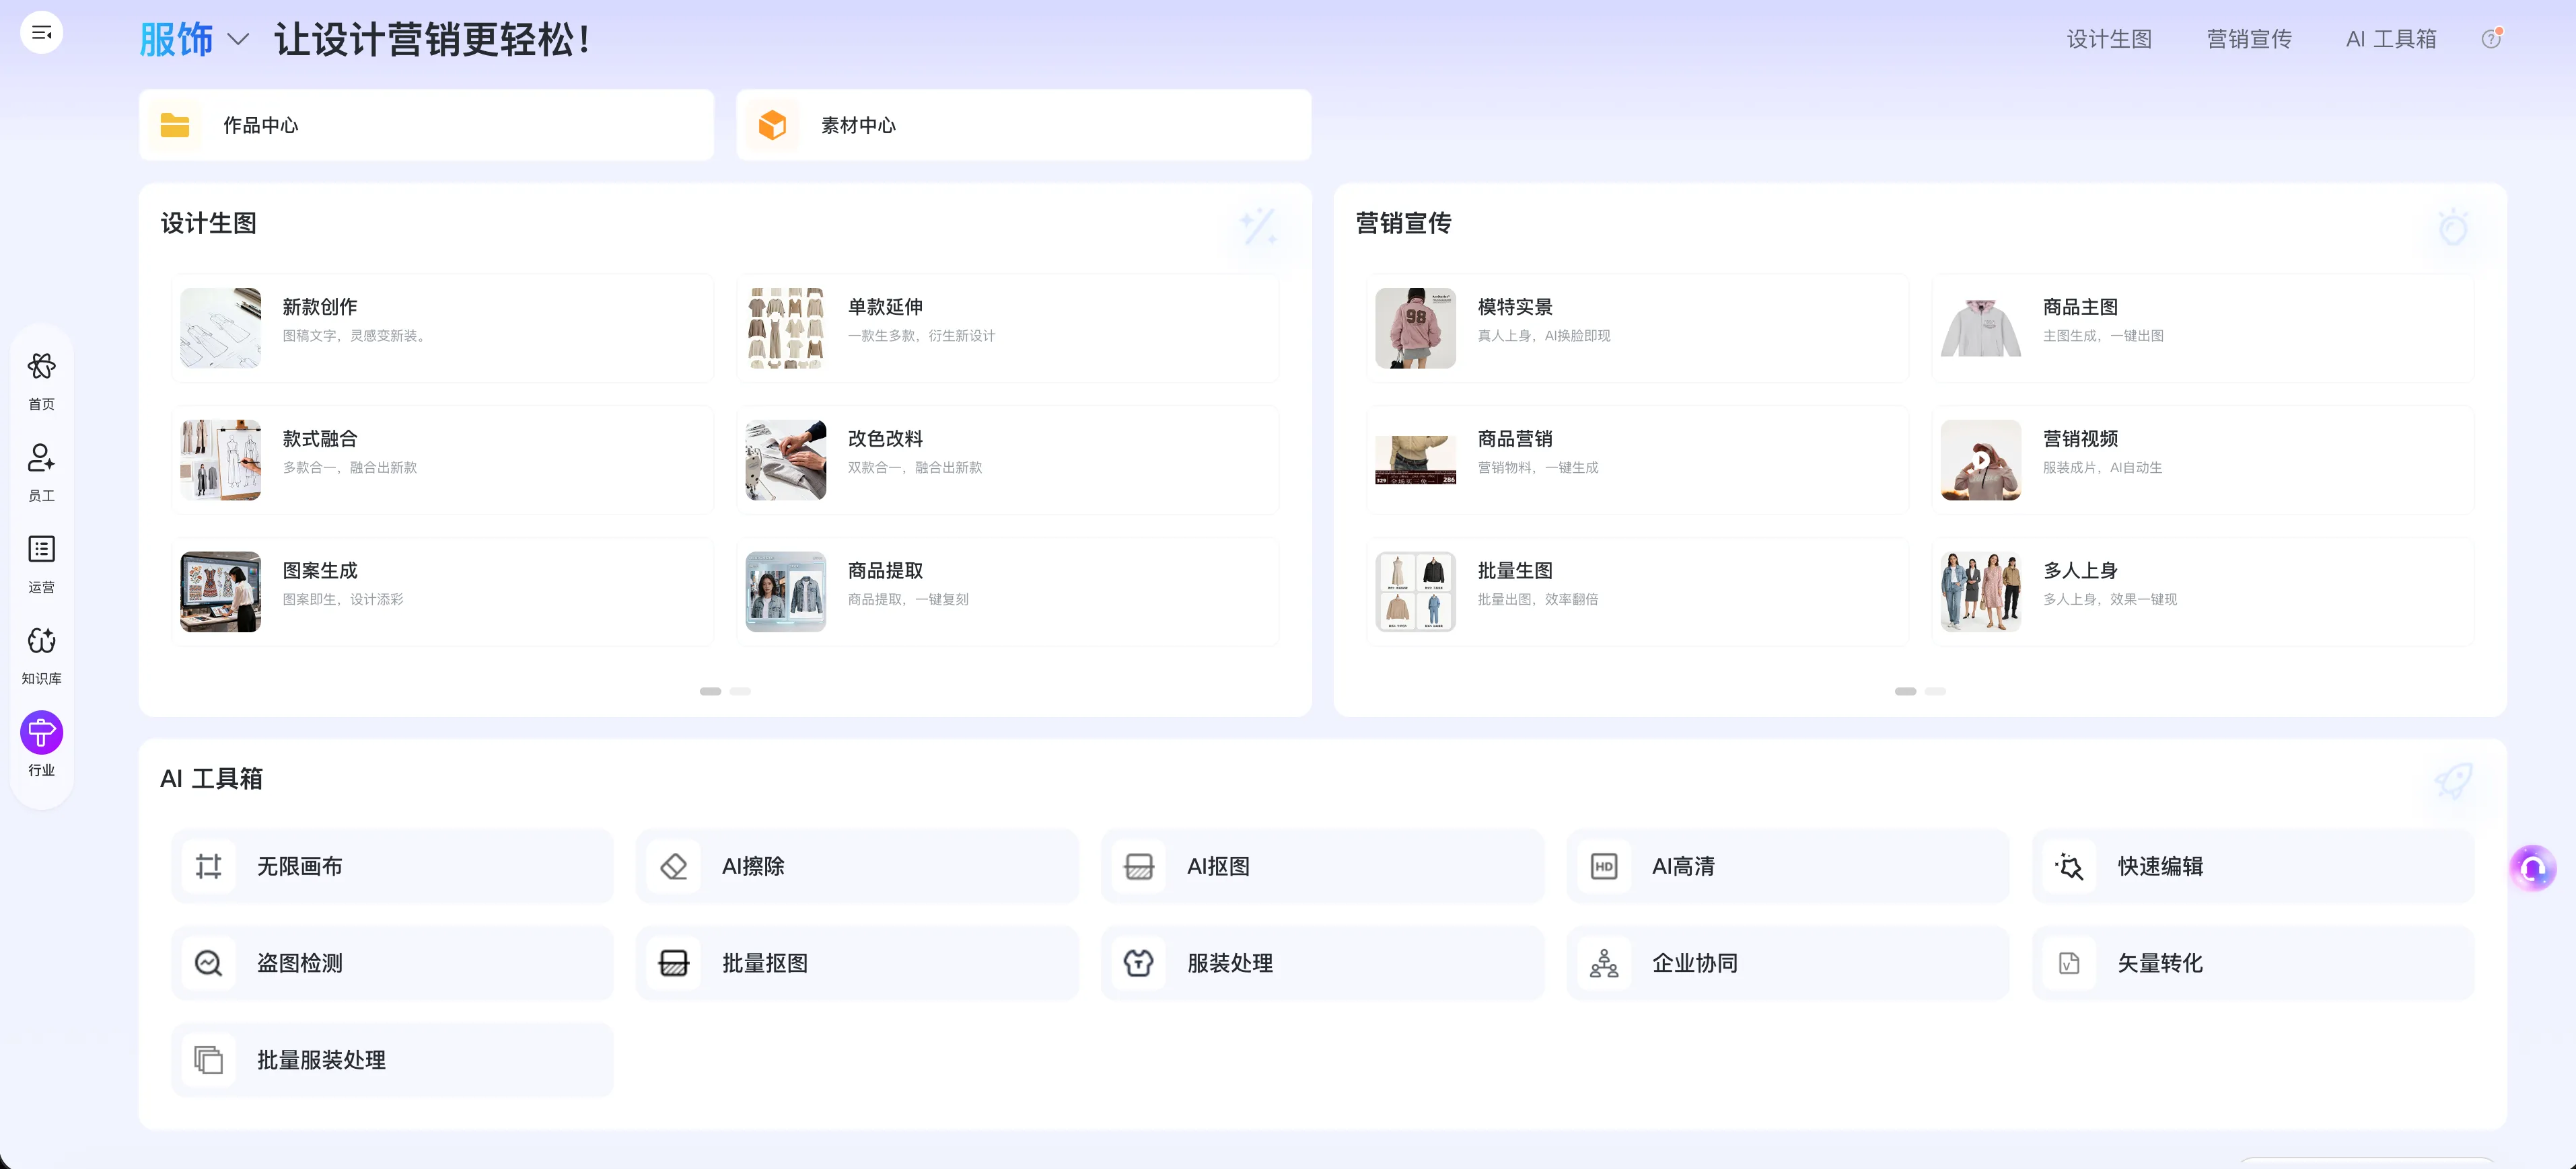2576x1169 pixels.
Task: Open the 新款创作 thumbnail
Action: pyautogui.click(x=220, y=328)
